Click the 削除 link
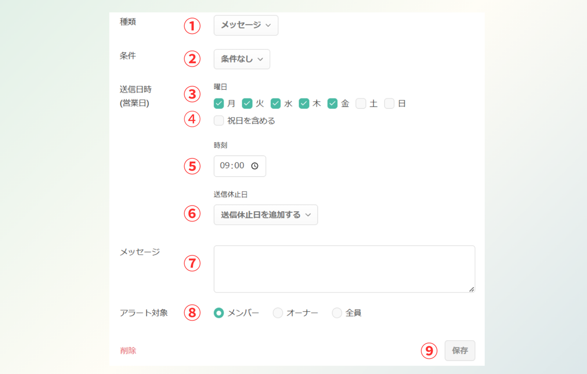 tap(128, 350)
